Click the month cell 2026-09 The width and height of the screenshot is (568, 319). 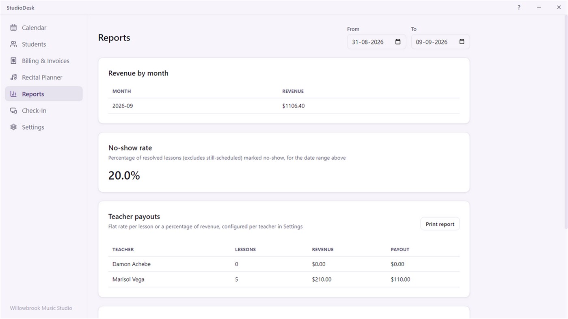tap(123, 106)
